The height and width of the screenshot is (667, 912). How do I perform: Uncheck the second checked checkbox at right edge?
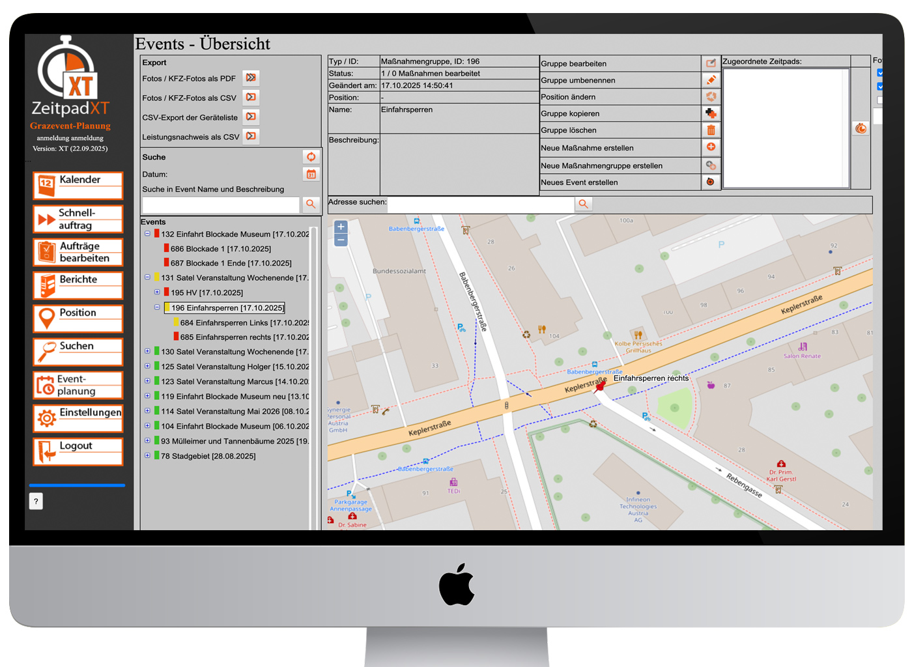(880, 87)
